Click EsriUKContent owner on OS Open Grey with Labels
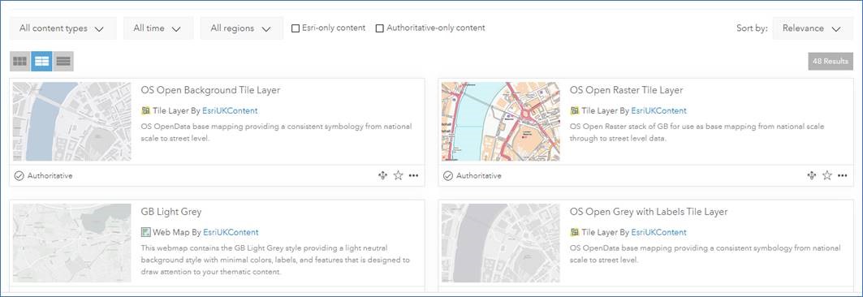The width and height of the screenshot is (863, 297). tap(658, 232)
